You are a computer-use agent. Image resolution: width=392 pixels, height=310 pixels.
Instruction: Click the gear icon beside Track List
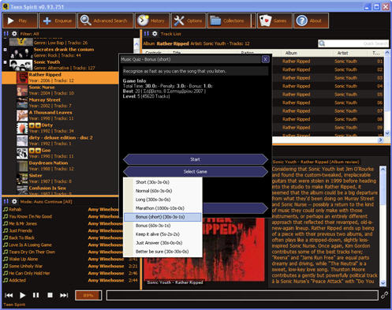(155, 34)
